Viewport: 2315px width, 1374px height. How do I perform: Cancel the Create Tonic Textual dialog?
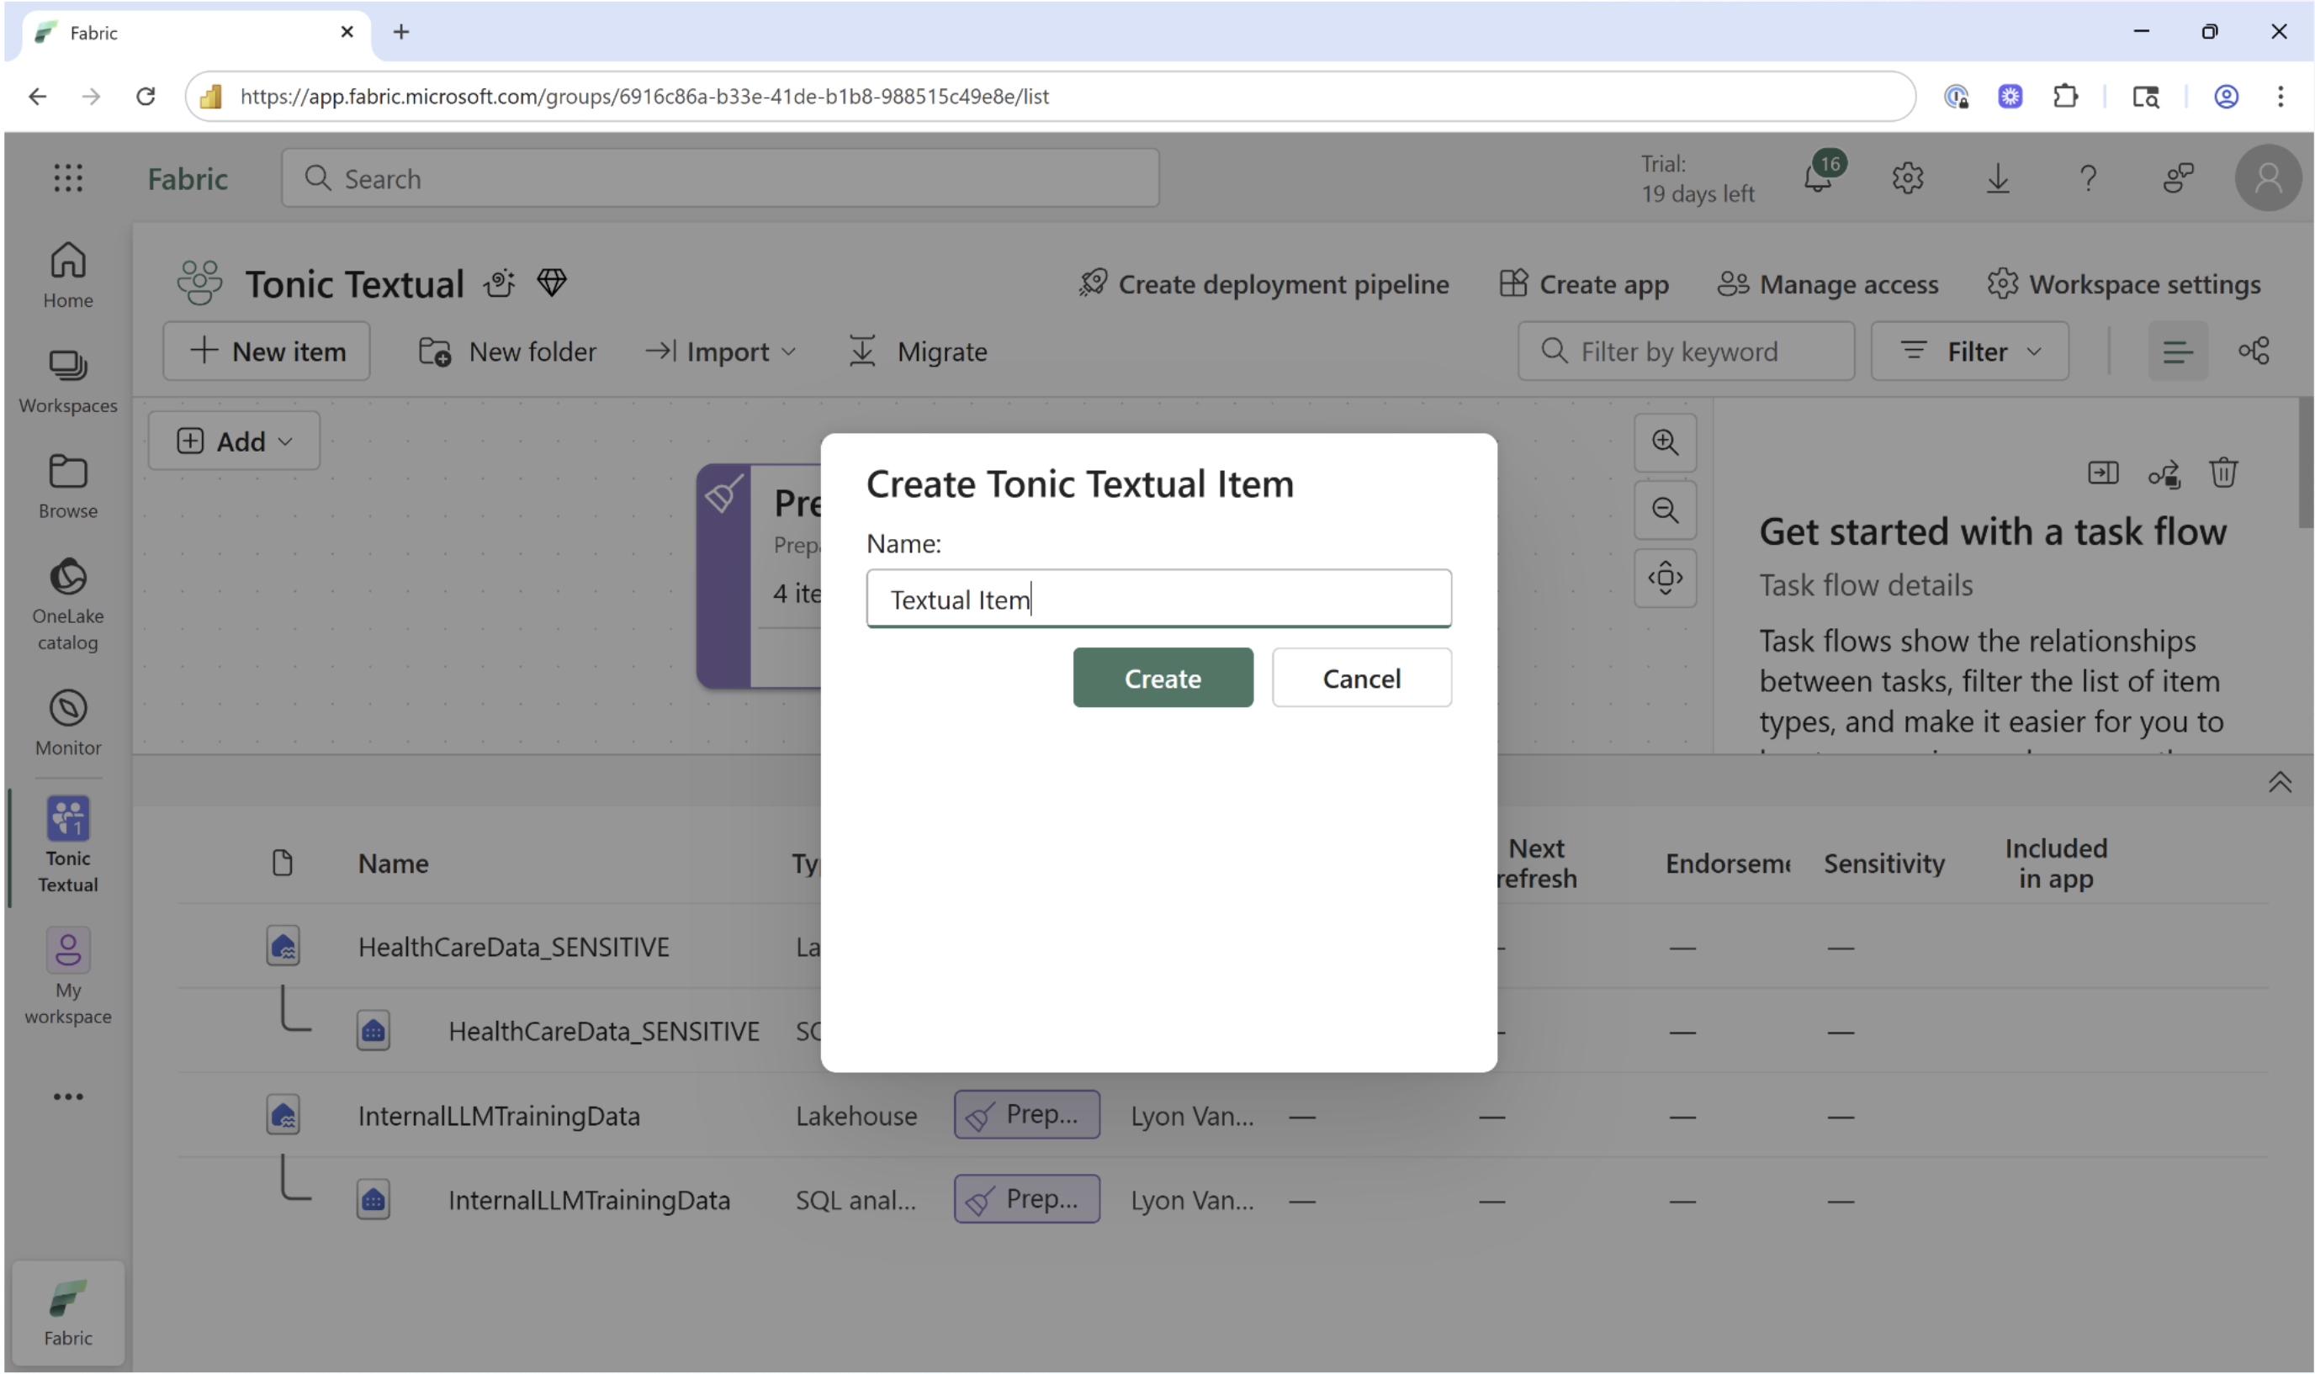point(1360,679)
